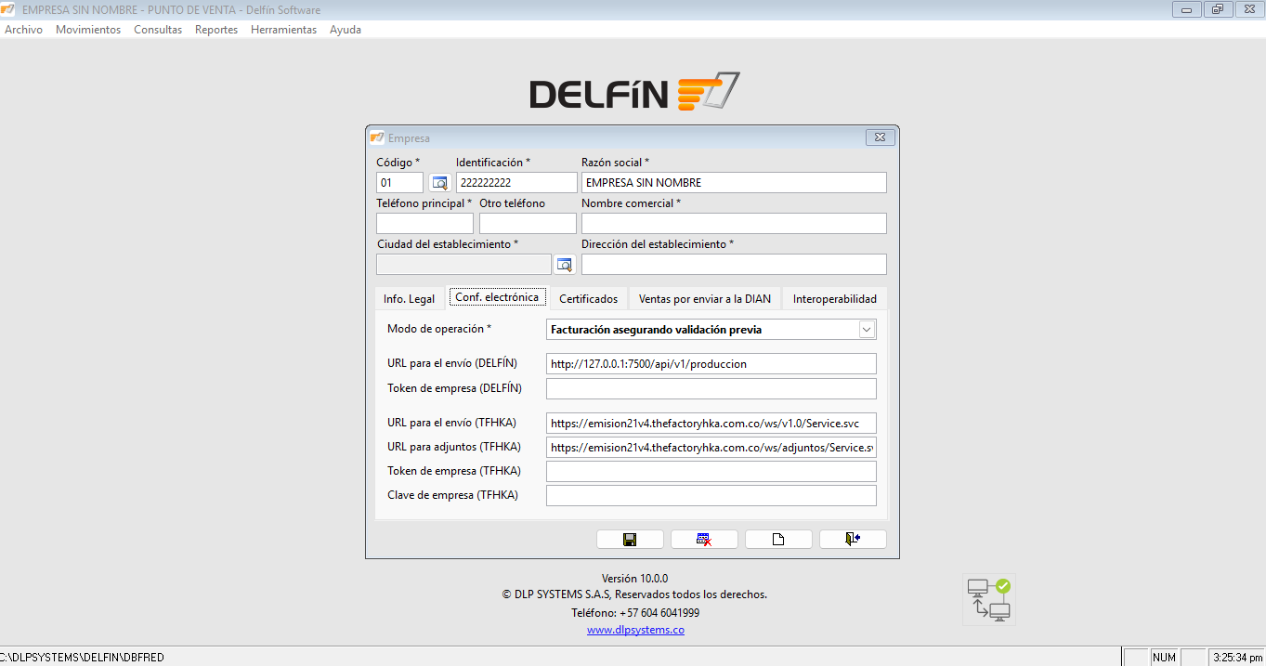Click the network connection status icon
1266x666 pixels.
pyautogui.click(x=989, y=600)
